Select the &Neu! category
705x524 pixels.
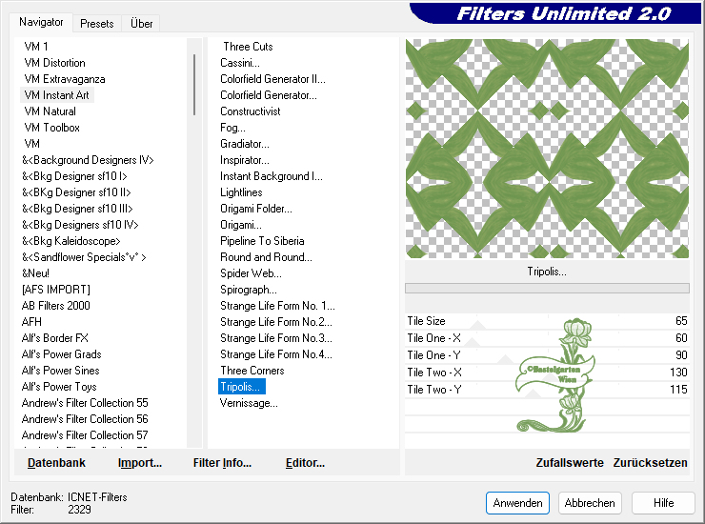(35, 273)
